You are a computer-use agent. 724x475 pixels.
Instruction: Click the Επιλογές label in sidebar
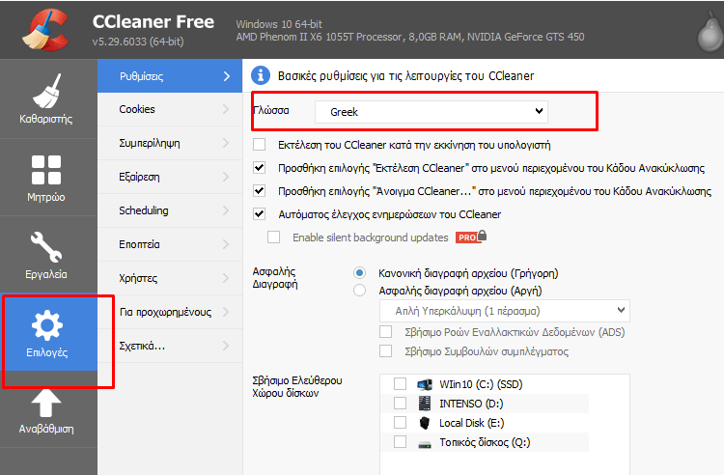pos(46,352)
